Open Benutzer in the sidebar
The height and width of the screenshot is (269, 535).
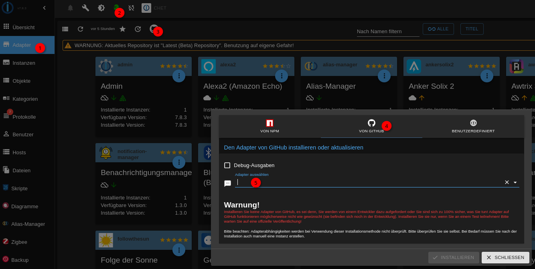(x=27, y=134)
